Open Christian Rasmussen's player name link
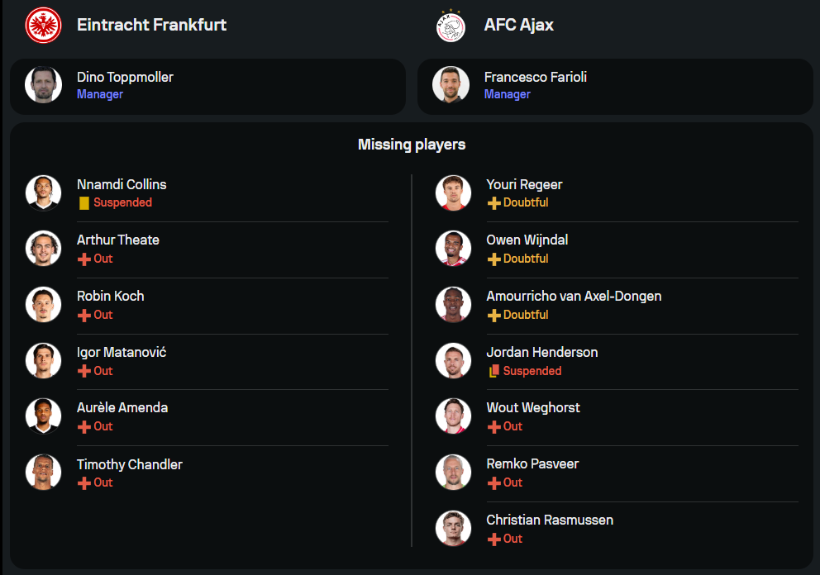The height and width of the screenshot is (575, 820). coord(550,520)
